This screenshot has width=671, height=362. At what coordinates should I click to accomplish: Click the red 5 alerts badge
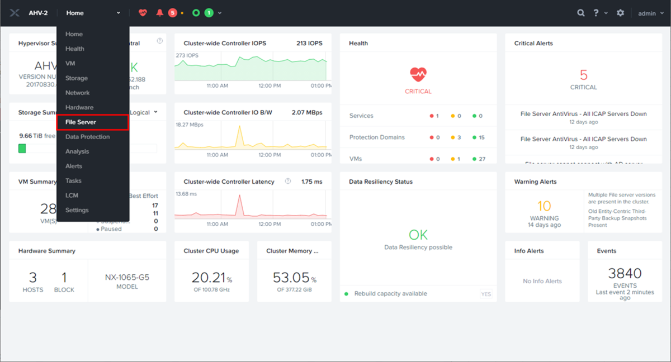click(172, 13)
